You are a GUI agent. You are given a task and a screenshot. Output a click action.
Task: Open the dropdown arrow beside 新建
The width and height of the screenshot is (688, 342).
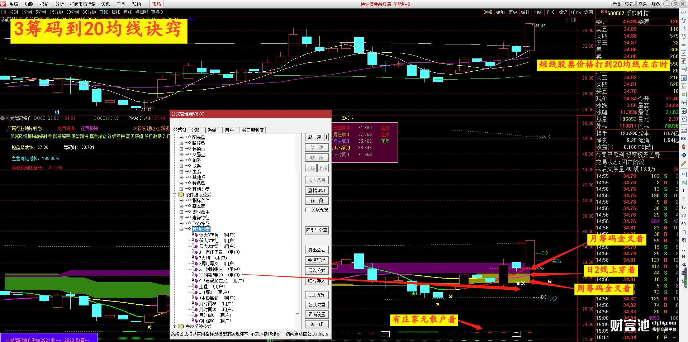click(x=327, y=137)
